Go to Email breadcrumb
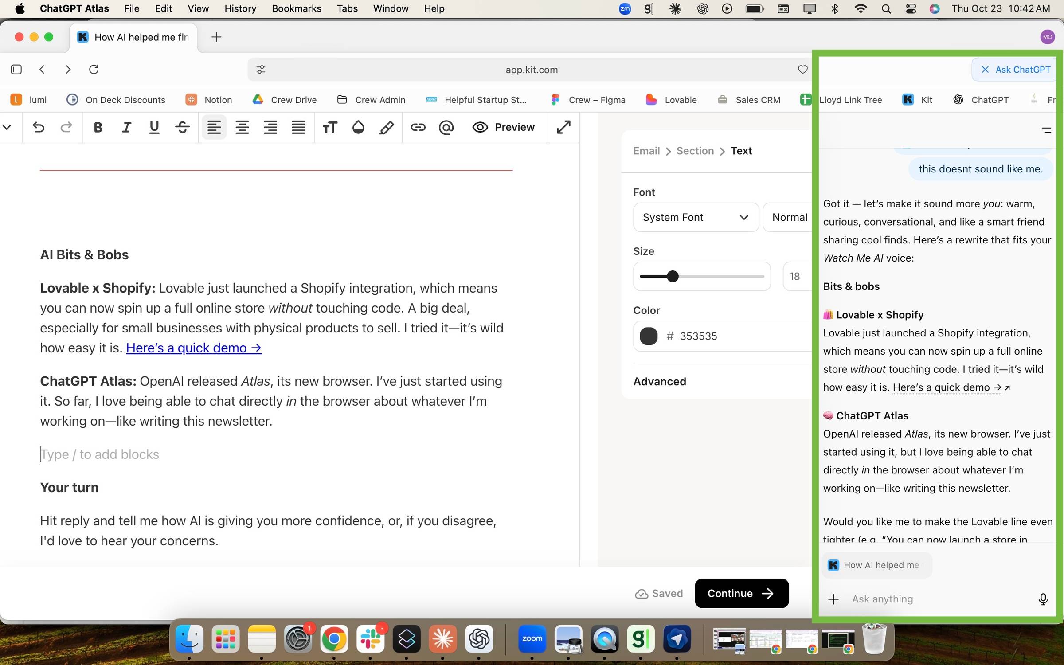1064x665 pixels. tap(646, 151)
